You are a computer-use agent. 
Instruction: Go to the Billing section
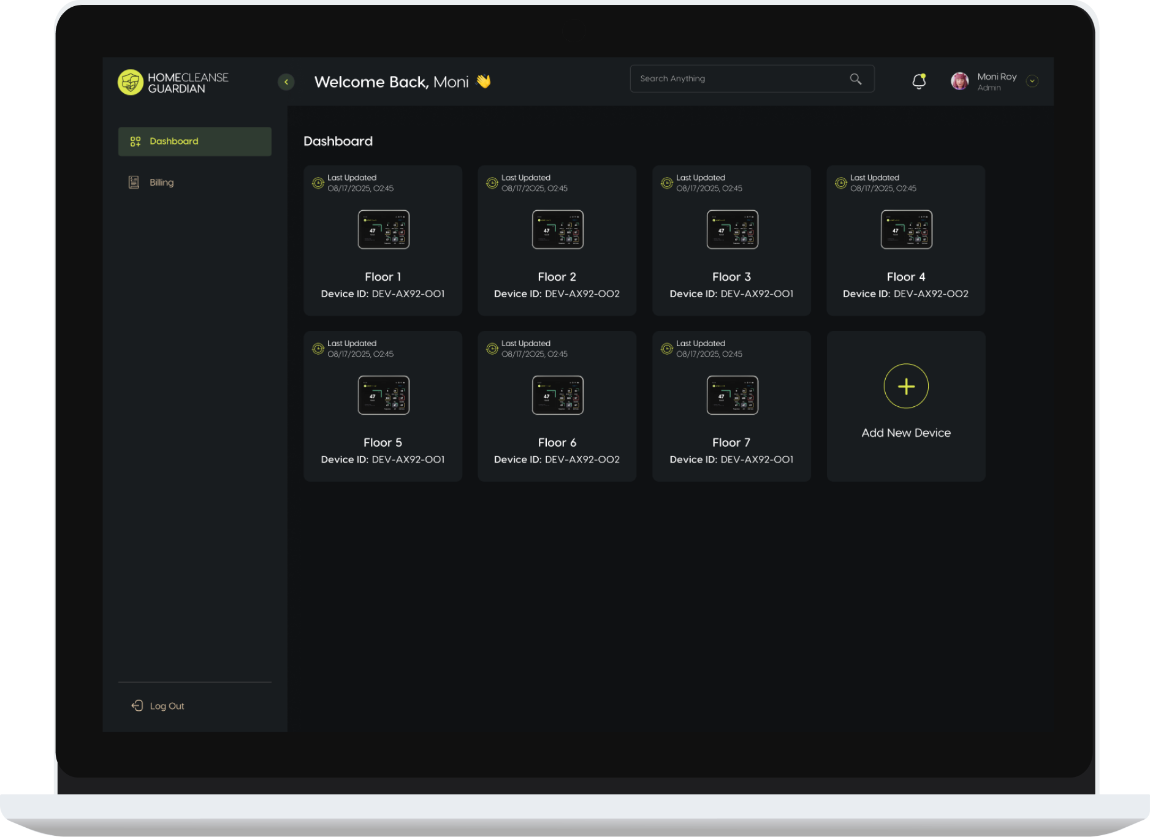tap(161, 183)
